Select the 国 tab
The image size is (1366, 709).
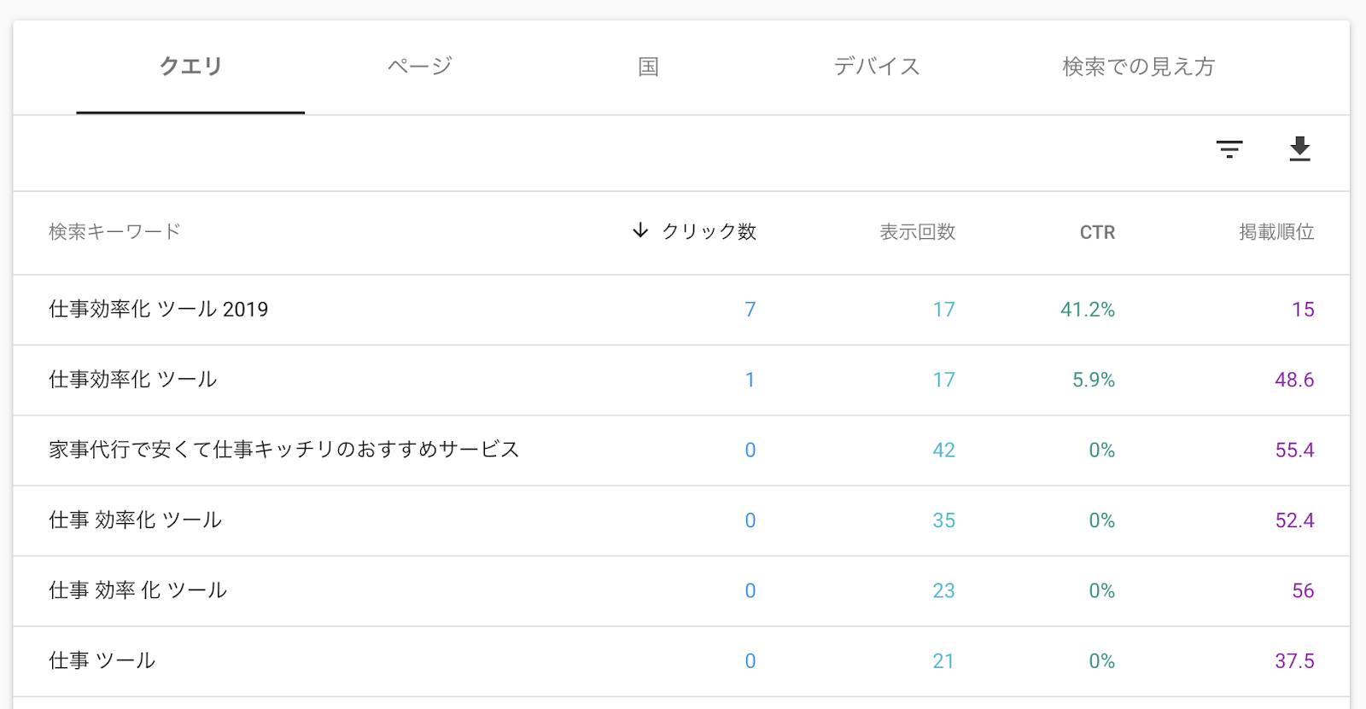648,67
